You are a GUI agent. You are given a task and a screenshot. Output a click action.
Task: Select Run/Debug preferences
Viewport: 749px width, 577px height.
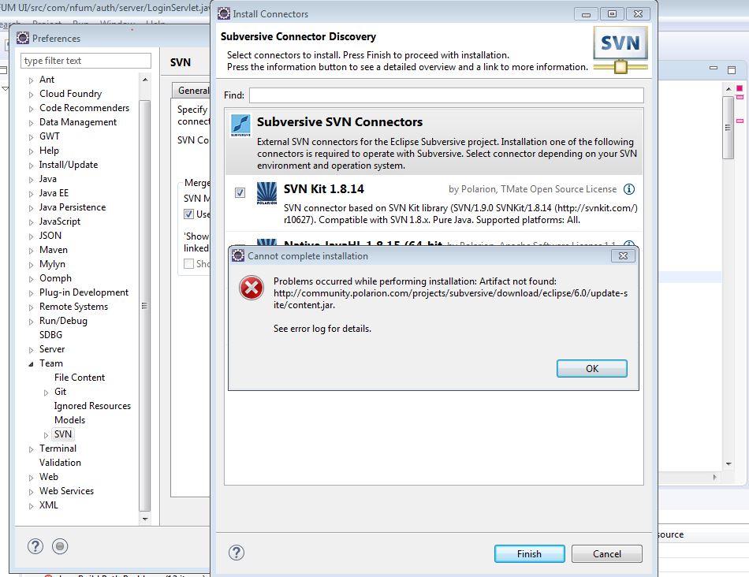point(64,321)
